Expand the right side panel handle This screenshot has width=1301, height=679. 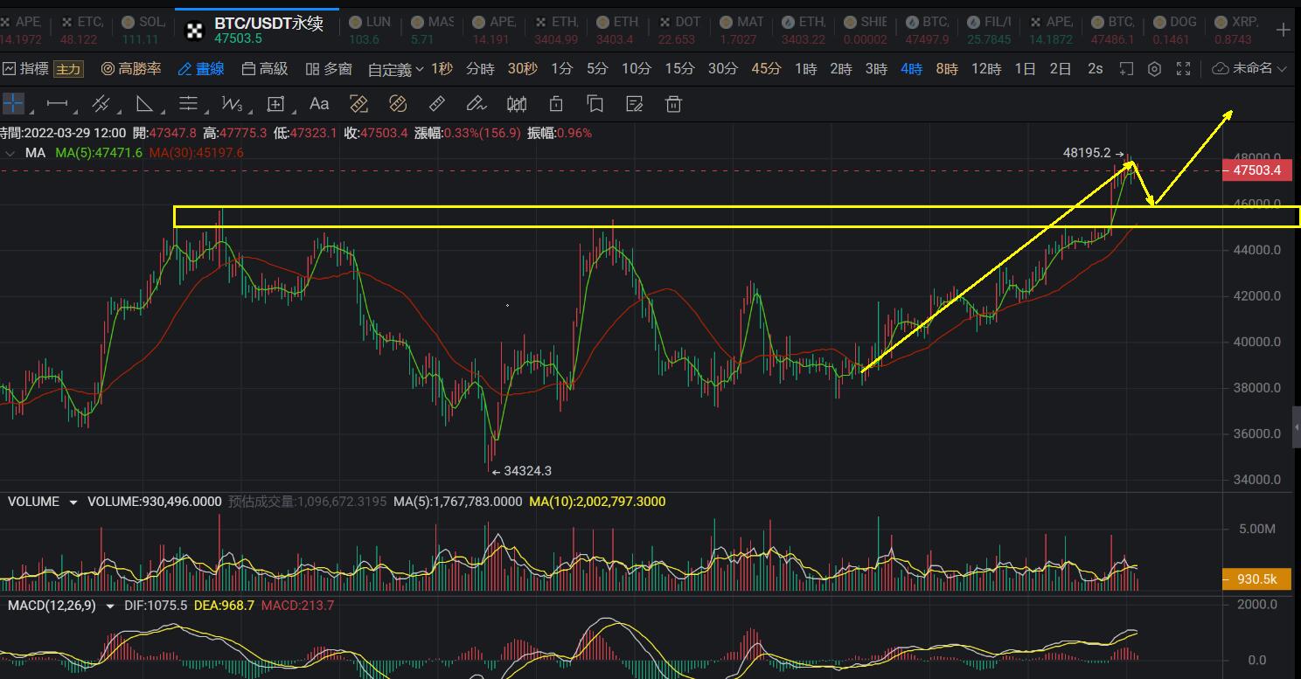1296,427
